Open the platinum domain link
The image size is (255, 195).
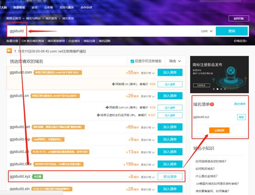click(x=74, y=41)
